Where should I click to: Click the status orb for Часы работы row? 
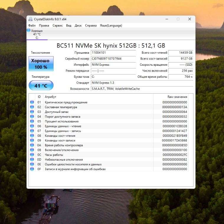[32, 155]
